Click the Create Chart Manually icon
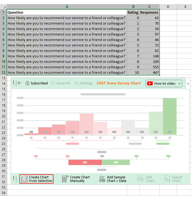Image resolution: width=192 pixels, height=200 pixels. point(65,179)
